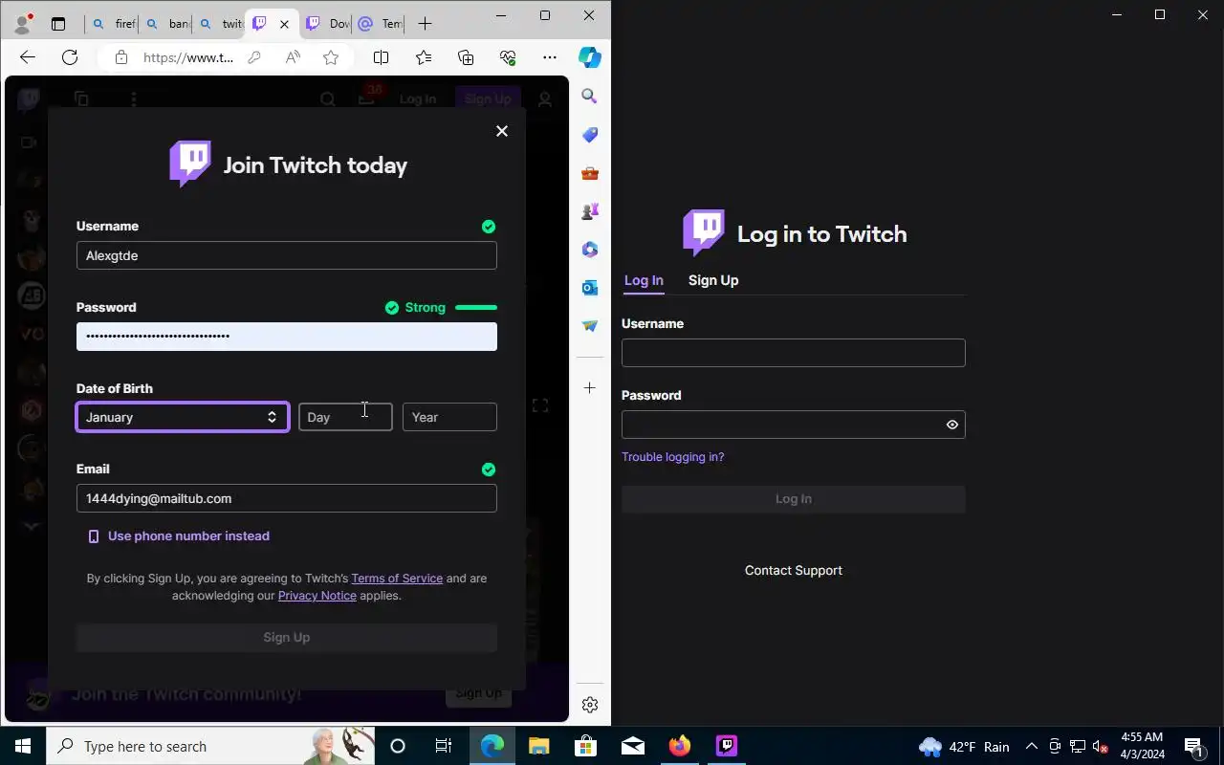Click Password field in Twitch app login
The height and width of the screenshot is (765, 1224).
point(794,425)
